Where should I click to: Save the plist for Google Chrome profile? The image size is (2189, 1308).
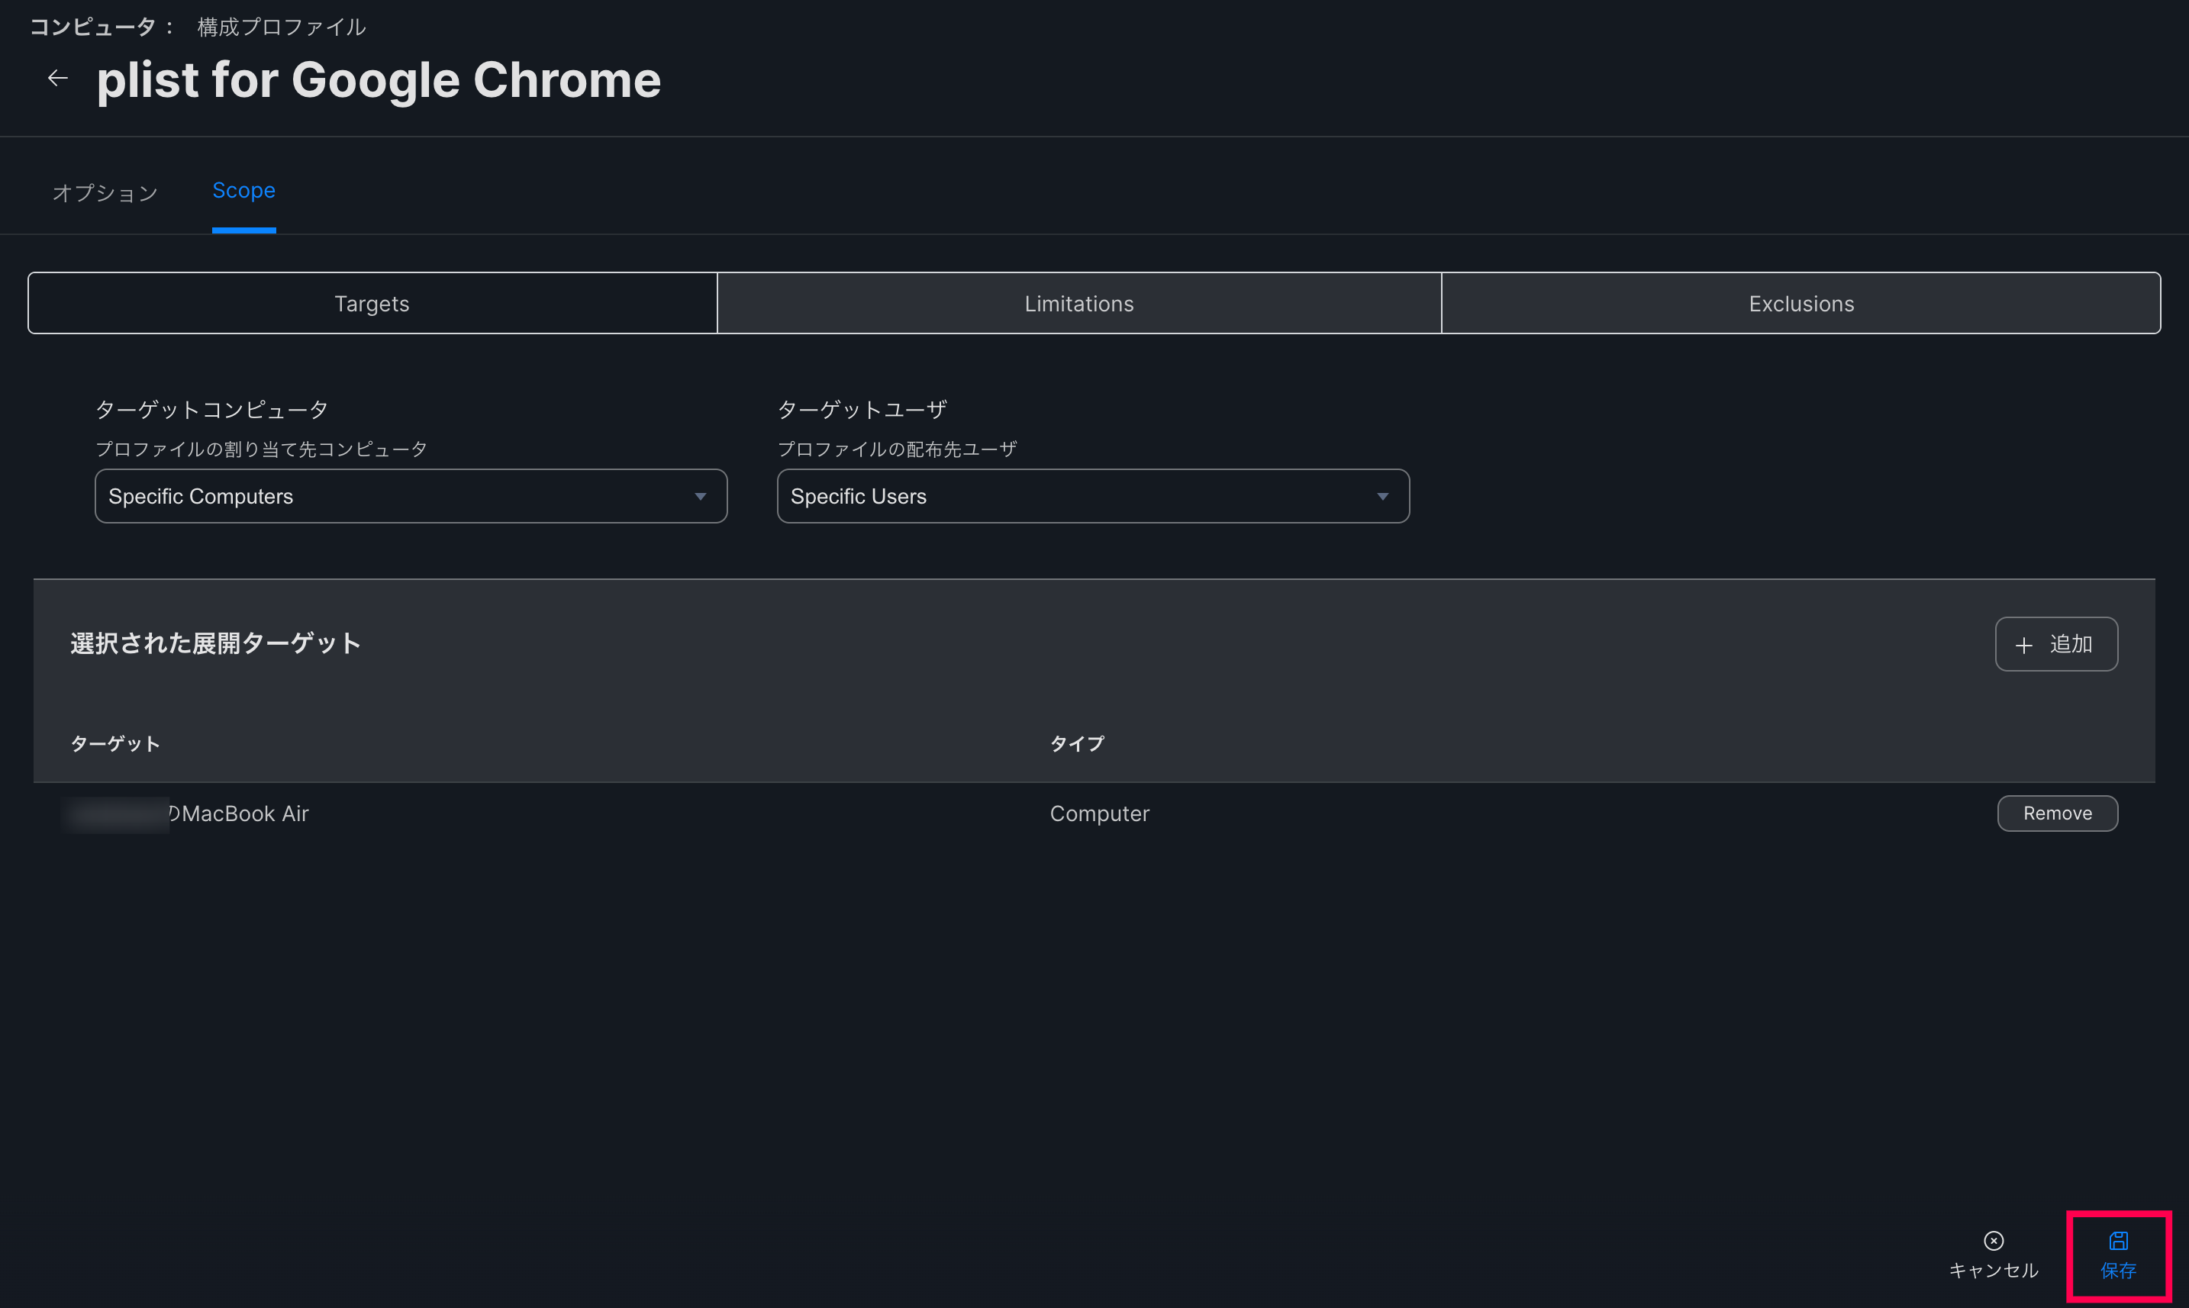pos(2119,1270)
